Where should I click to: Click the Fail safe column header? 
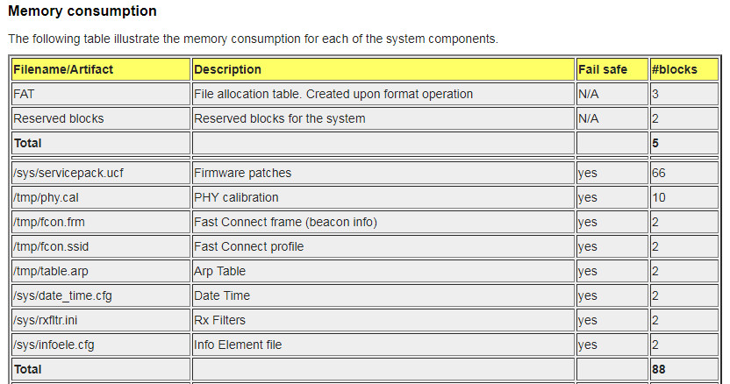point(602,69)
